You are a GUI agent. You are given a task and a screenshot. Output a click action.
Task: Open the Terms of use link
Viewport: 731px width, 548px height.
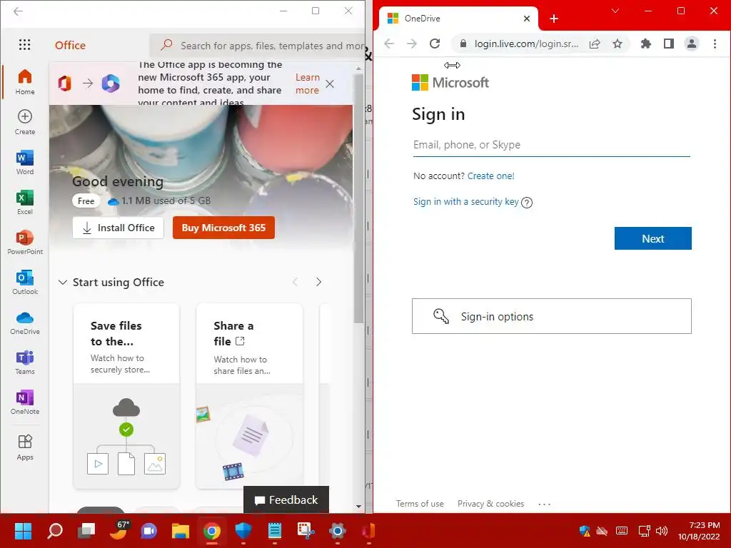tap(420, 504)
